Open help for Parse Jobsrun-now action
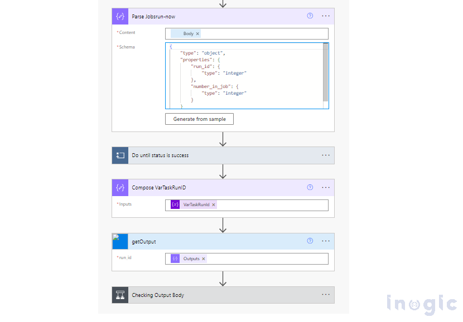Viewport: 463px width, 322px height. click(310, 16)
